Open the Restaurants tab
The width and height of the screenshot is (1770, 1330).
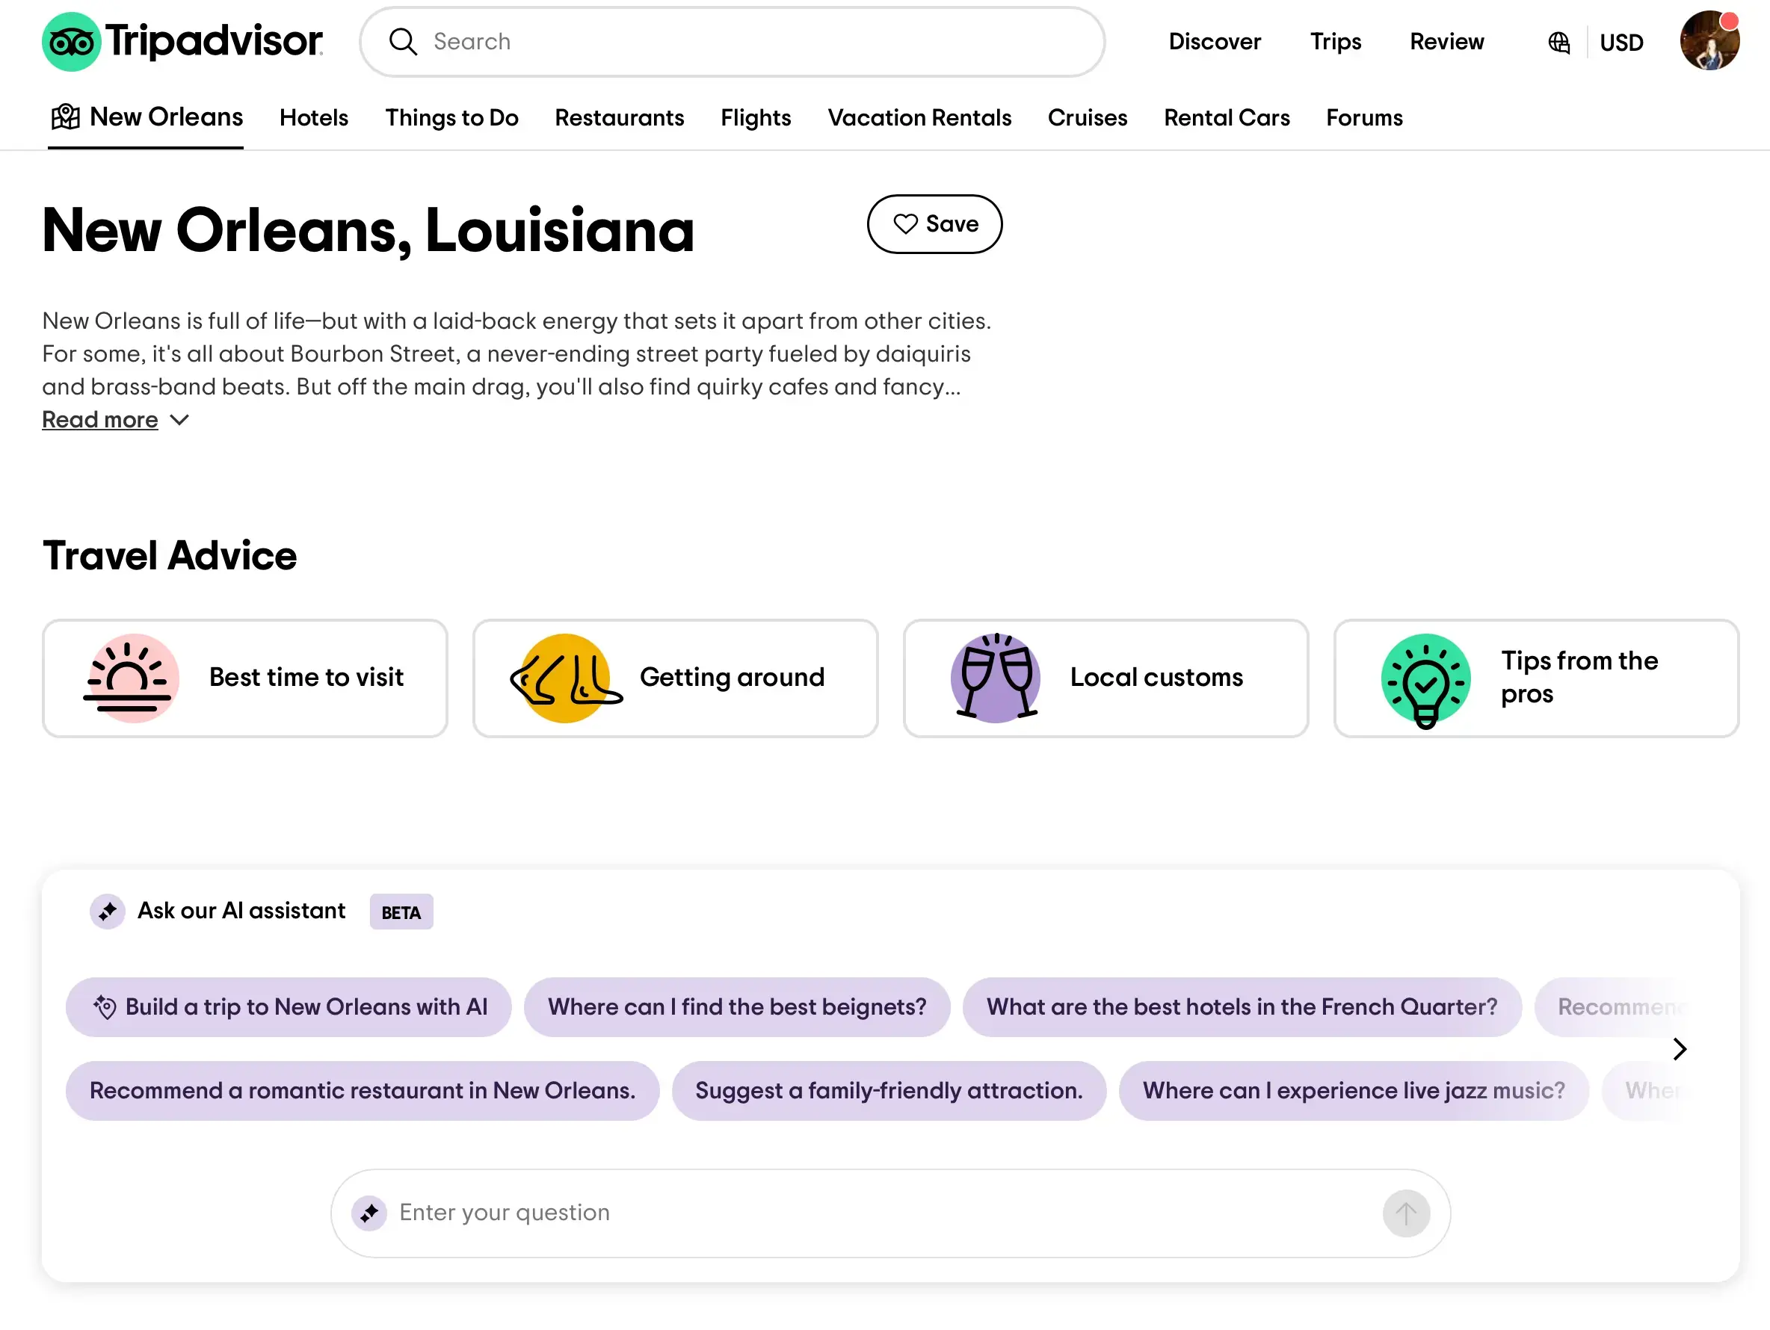pos(620,117)
